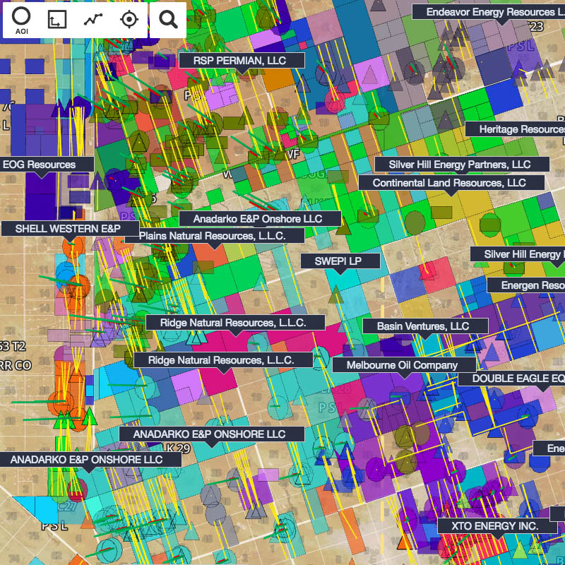Viewport: 565px width, 565px height.
Task: Click the RSP PERMIAN, LLC map label
Action: [x=240, y=61]
